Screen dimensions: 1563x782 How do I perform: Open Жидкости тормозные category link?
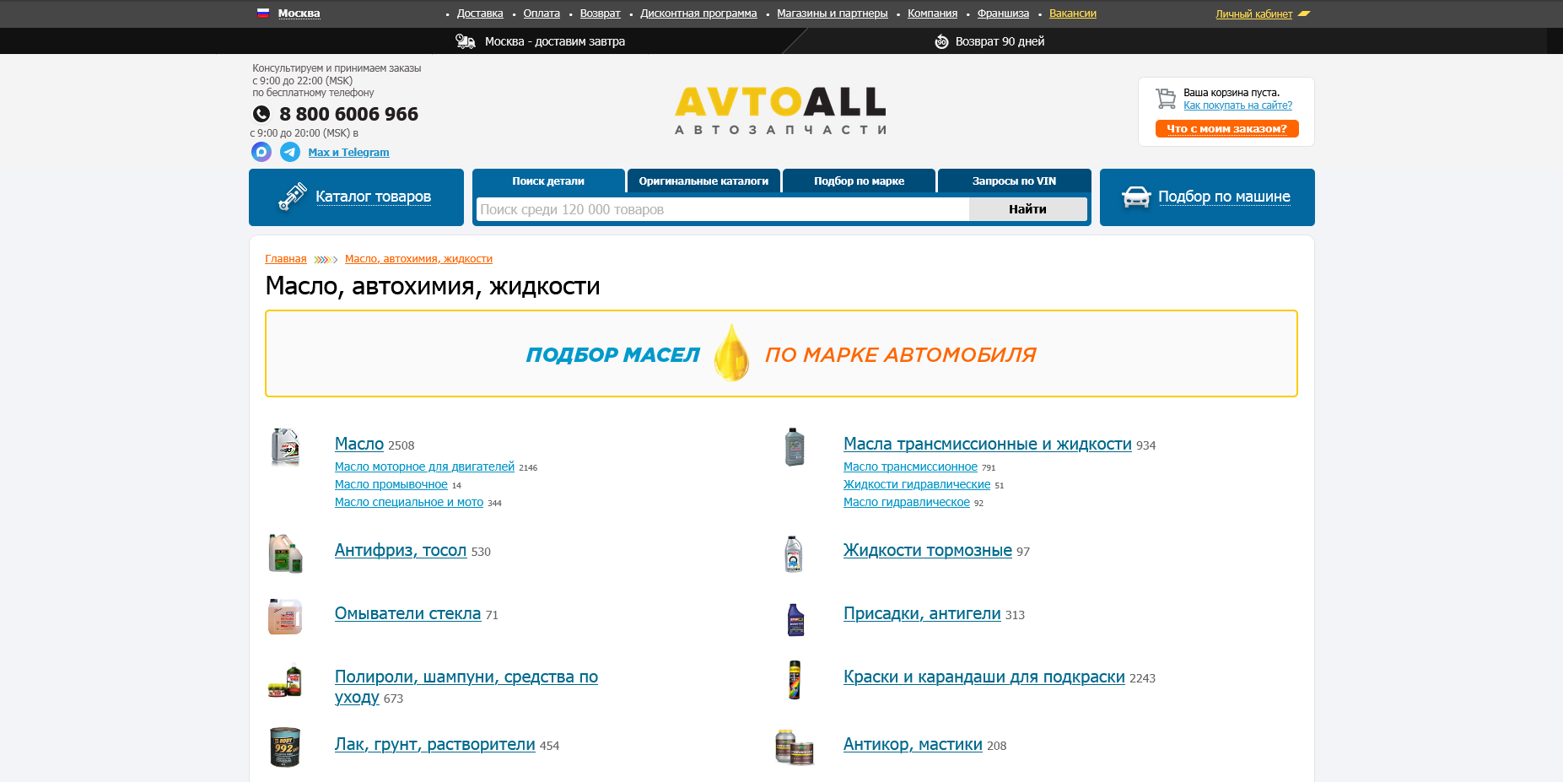point(928,550)
